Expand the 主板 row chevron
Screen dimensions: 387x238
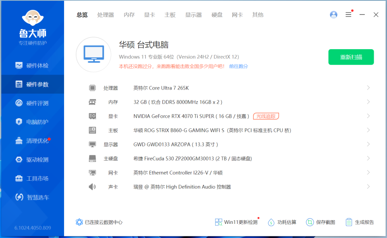[x=368, y=130]
